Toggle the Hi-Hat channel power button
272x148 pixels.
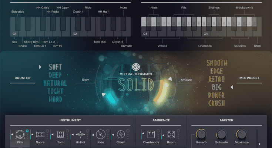[88, 131]
